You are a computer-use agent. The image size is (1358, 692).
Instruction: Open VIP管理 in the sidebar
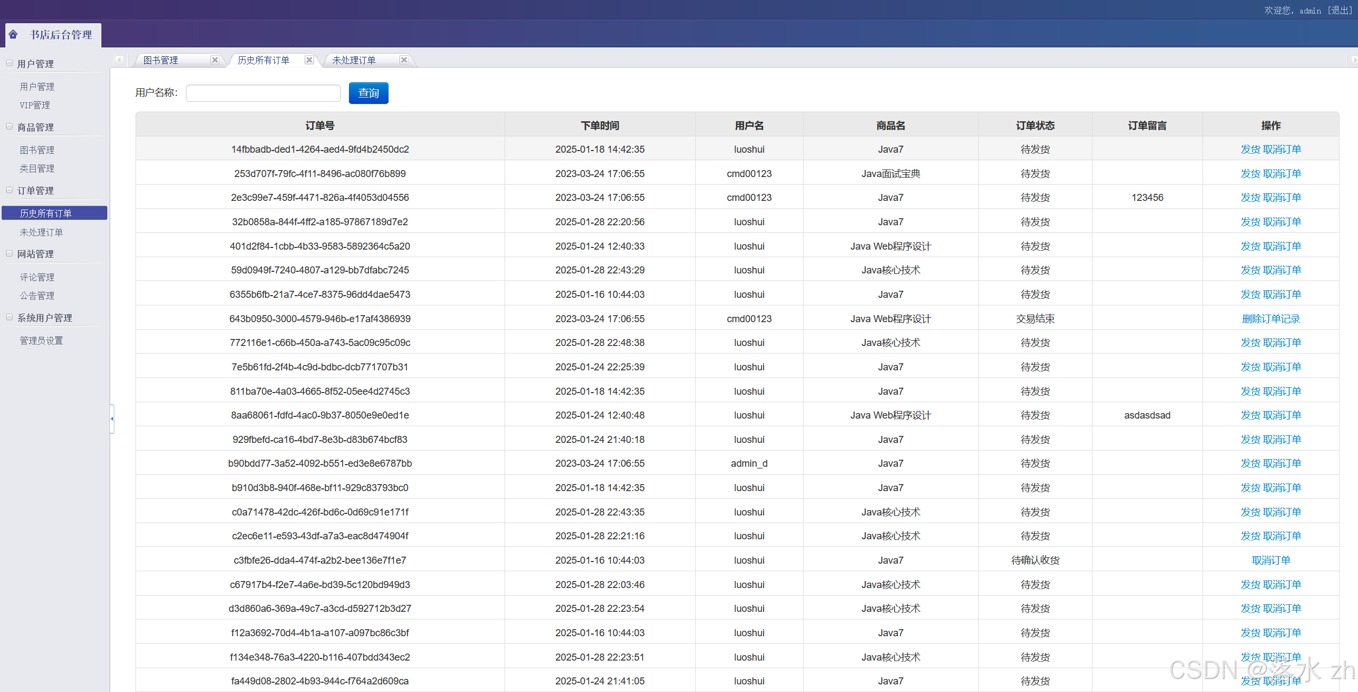[x=35, y=105]
